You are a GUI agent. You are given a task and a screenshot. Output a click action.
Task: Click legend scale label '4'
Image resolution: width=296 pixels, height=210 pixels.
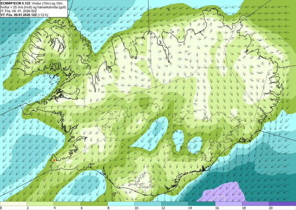[x=54, y=208]
